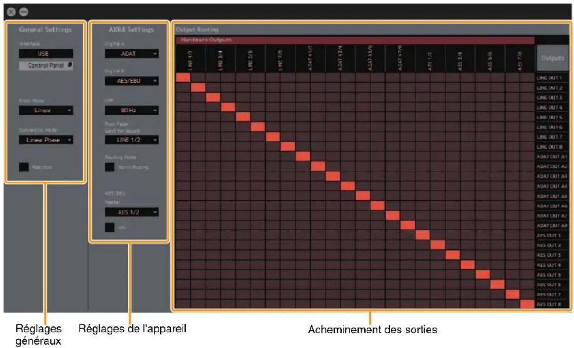Open the Knob Mode Linear dropdown

[46, 111]
